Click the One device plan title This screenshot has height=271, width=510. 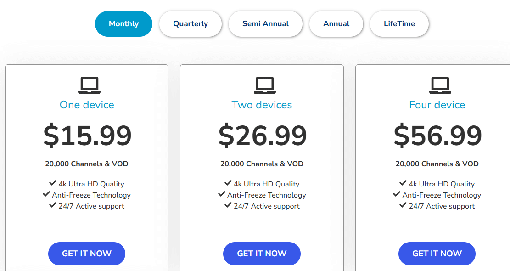pos(87,105)
